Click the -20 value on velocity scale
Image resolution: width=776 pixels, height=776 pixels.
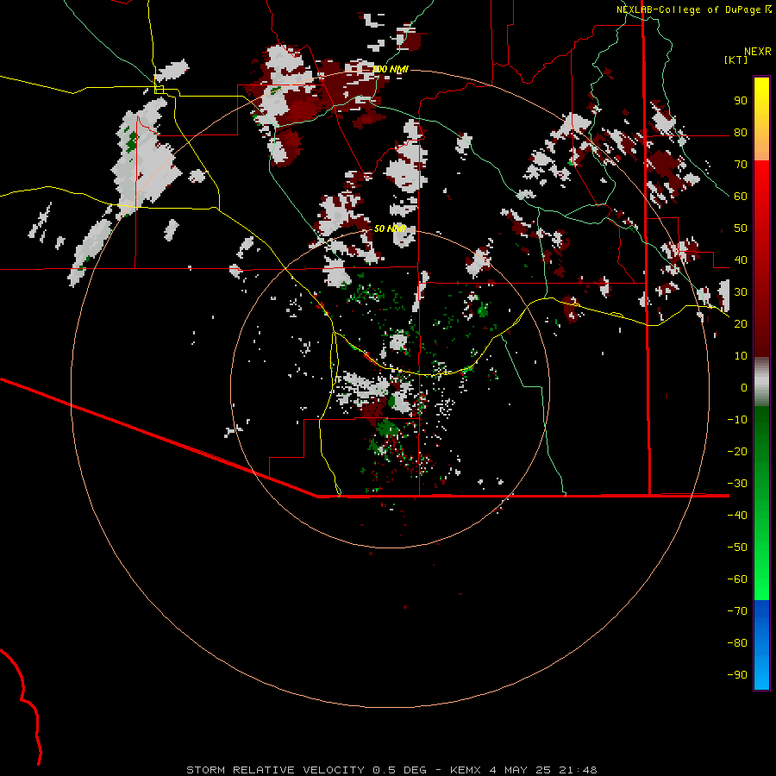coord(737,451)
